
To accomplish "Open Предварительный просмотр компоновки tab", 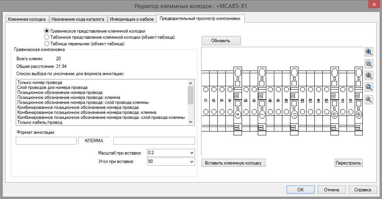I will click(x=200, y=18).
